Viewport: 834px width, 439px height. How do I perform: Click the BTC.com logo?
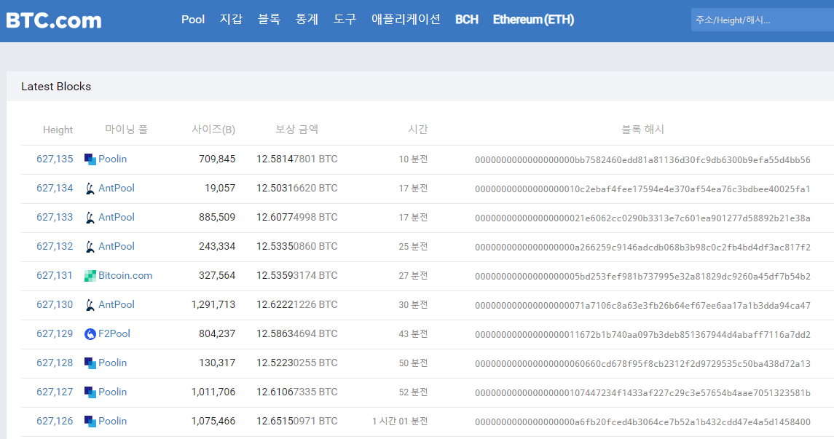point(54,20)
